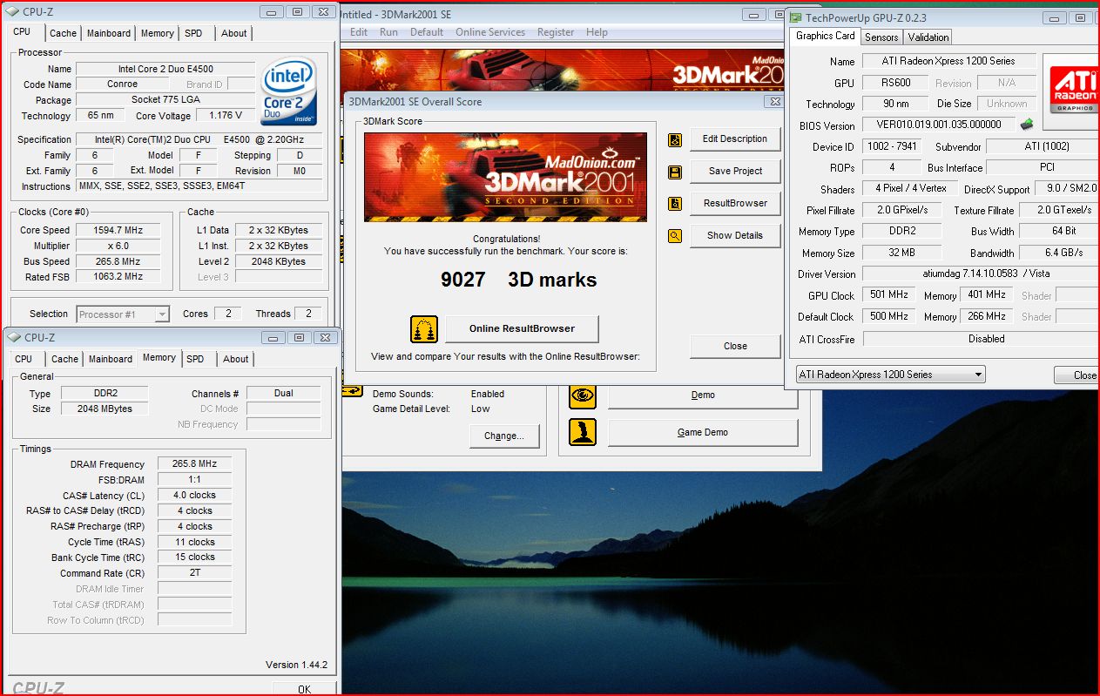Open the Online Services menu
The width and height of the screenshot is (1100, 696).
pos(490,32)
